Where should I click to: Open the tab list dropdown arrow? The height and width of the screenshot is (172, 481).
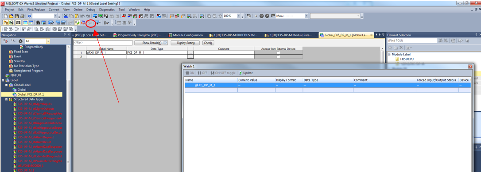pyautogui.click(x=384, y=35)
